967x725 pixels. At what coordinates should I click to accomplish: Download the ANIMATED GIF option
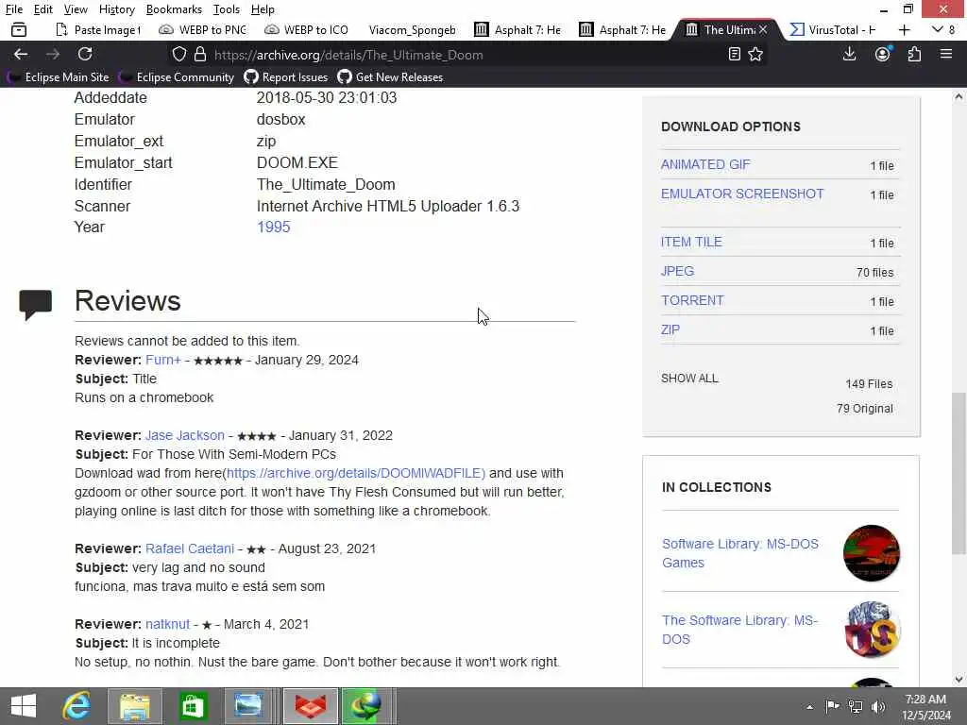[x=705, y=164]
